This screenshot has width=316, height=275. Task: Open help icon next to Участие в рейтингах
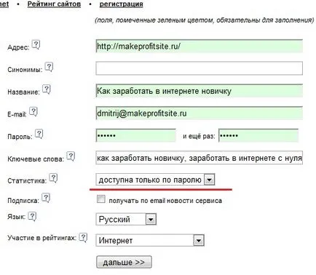83,238
